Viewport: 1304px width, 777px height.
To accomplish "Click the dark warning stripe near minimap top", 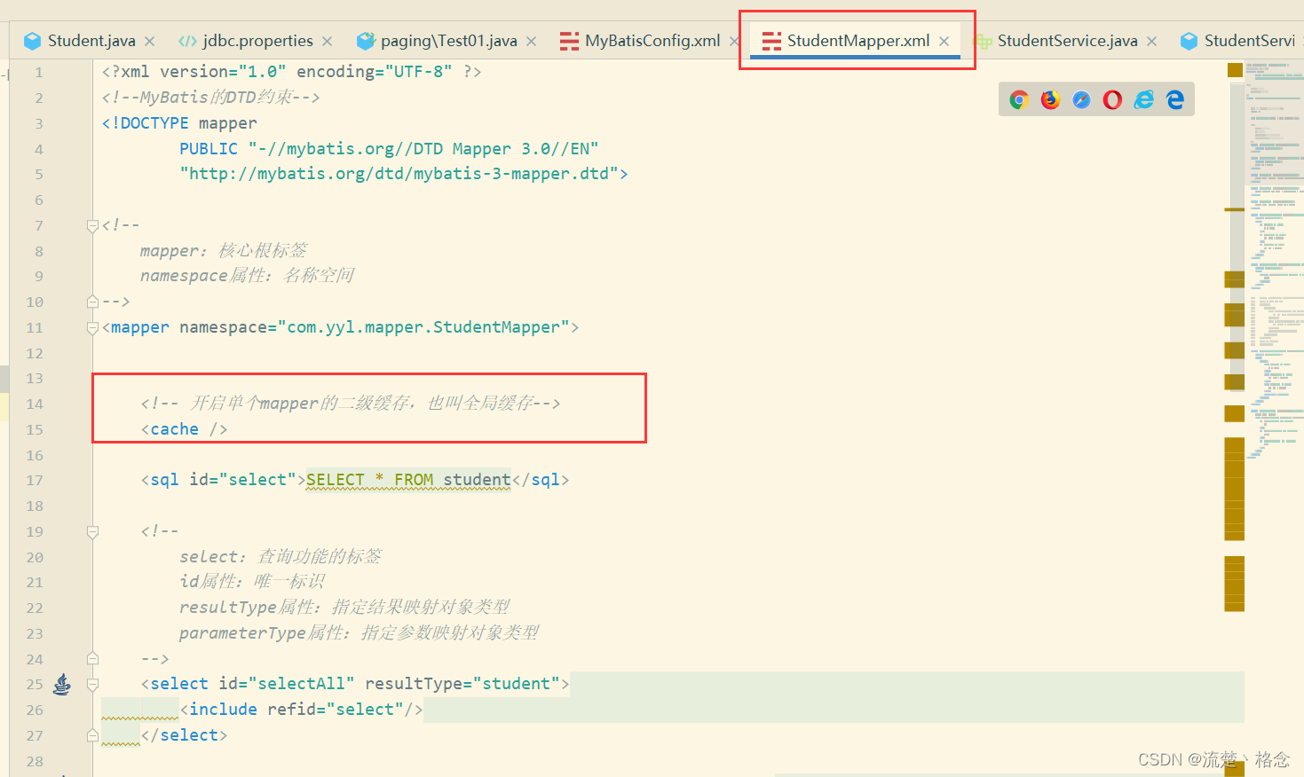I will tap(1235, 209).
